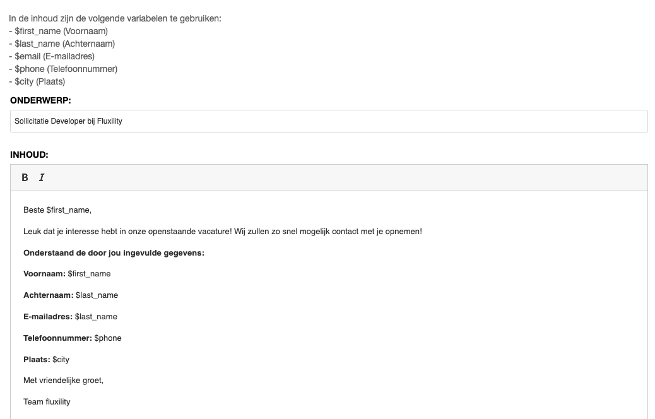Click the "$phone (Telefoonnummer)" variable hint
Image resolution: width=655 pixels, height=419 pixels.
[x=66, y=69]
